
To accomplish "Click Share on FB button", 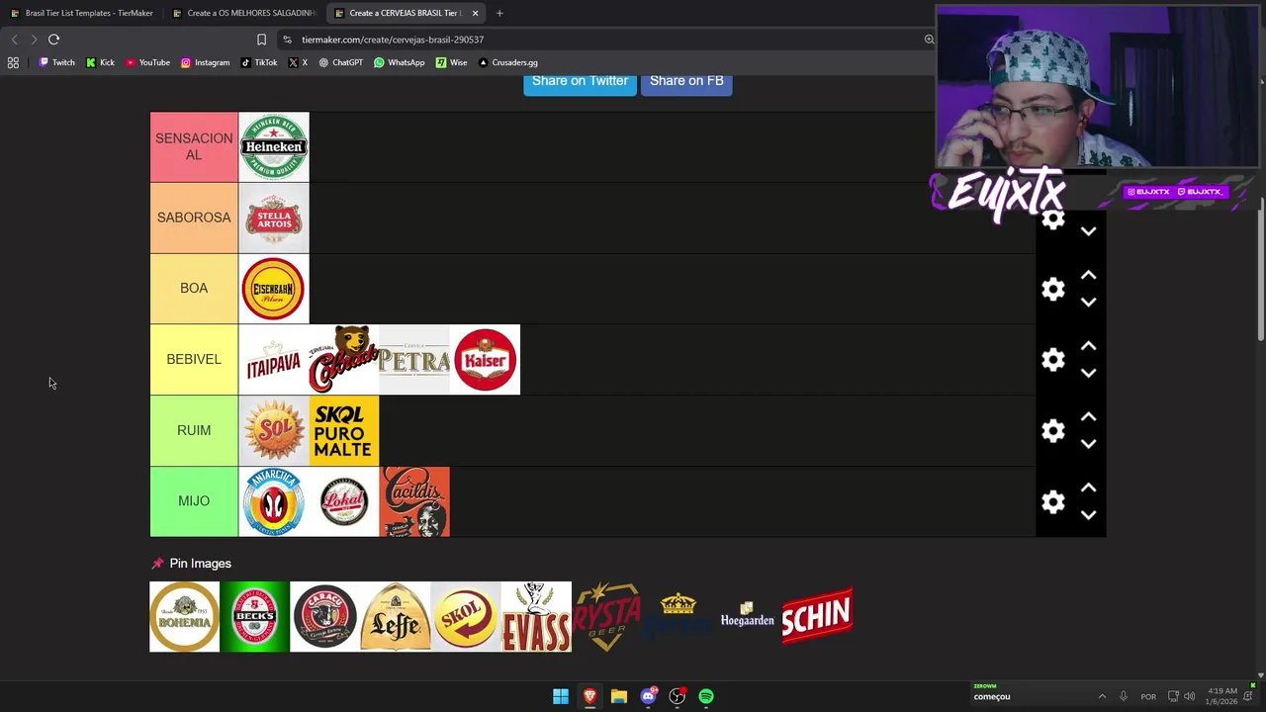I will tap(686, 82).
